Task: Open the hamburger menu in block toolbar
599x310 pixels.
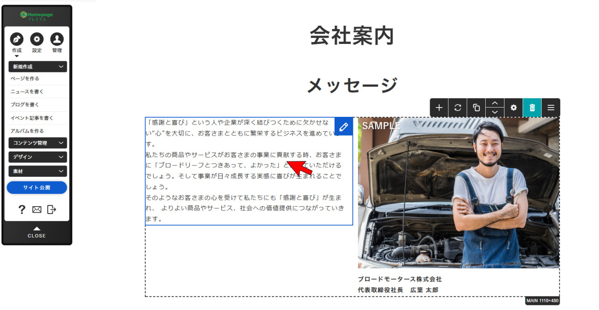Action: 551,108
